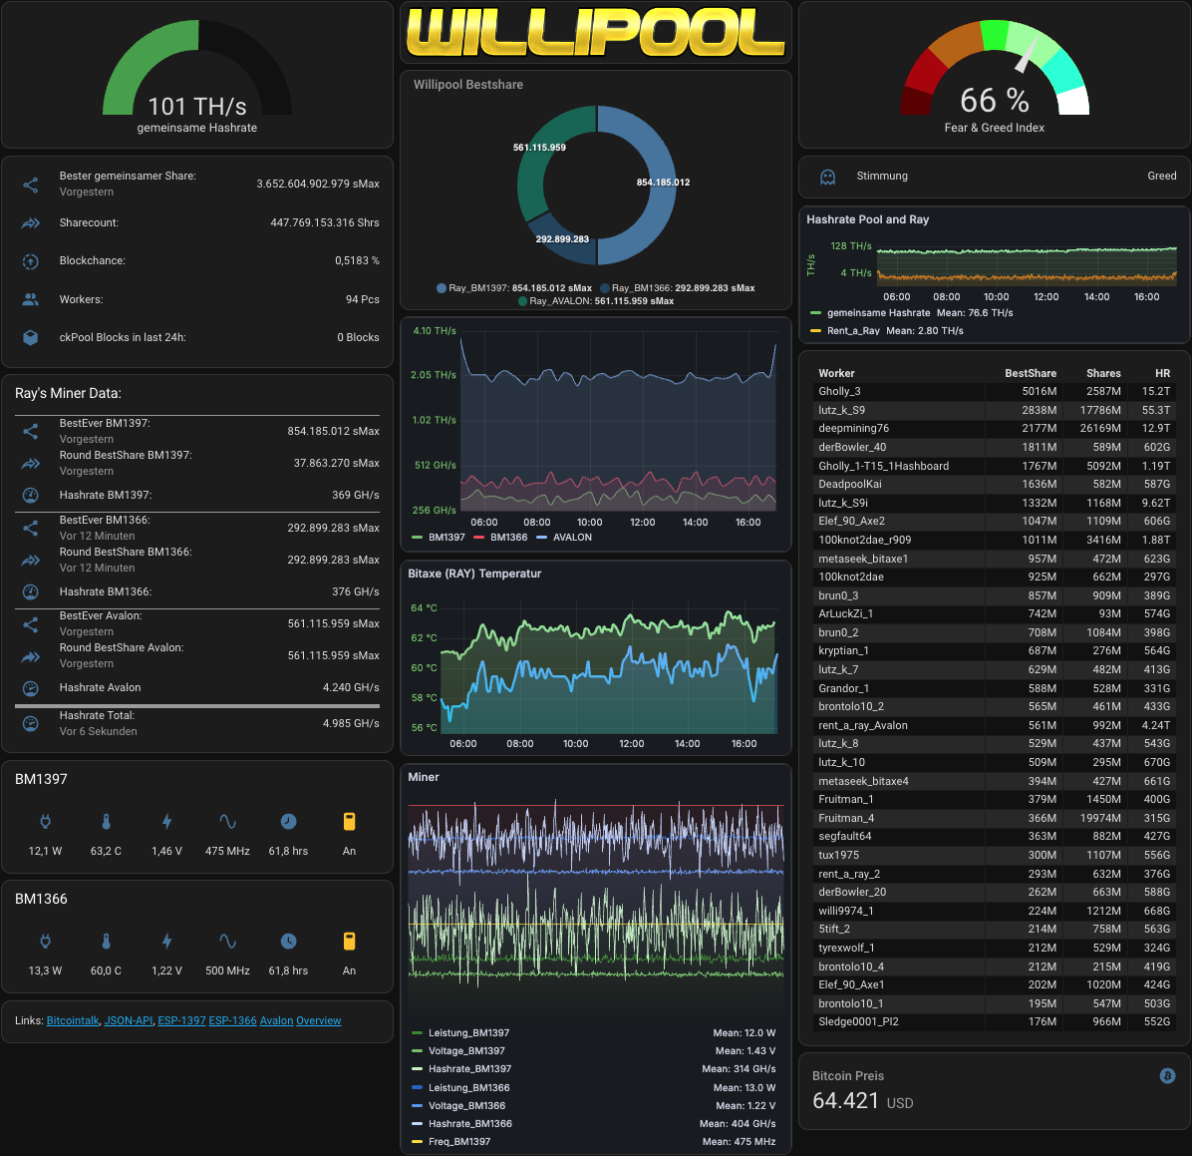Open BM1397 uptime clock icon
Screen dimensions: 1192x1156
[288, 822]
